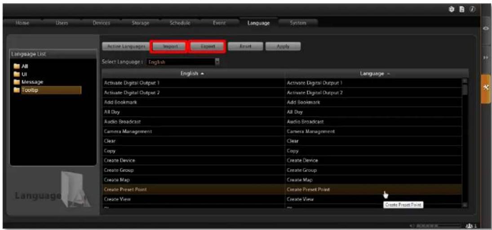This screenshot has width=492, height=230.
Task: Edit Language cell Add Bookmark
Action: pyautogui.click(x=373, y=102)
